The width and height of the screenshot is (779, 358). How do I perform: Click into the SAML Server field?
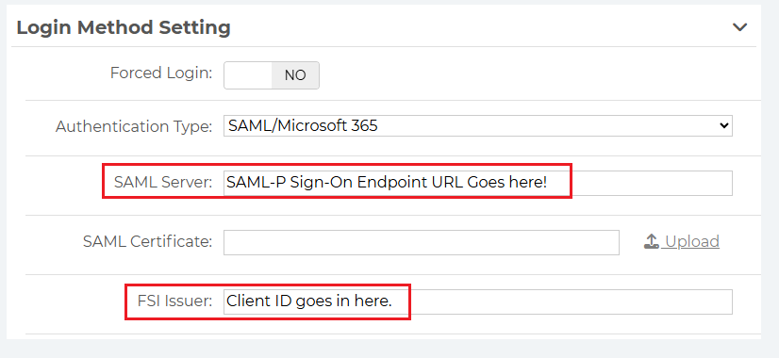(477, 183)
